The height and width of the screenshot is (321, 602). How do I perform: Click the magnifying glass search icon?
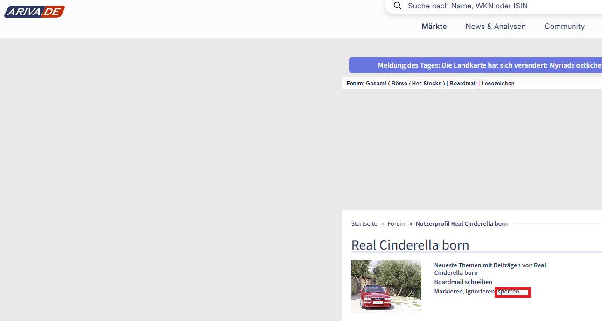[398, 6]
